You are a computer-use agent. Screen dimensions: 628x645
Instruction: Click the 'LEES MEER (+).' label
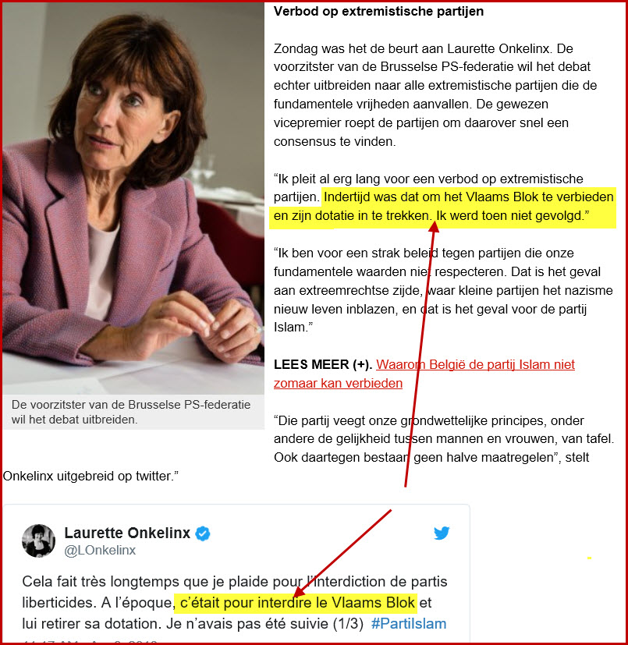(x=323, y=364)
